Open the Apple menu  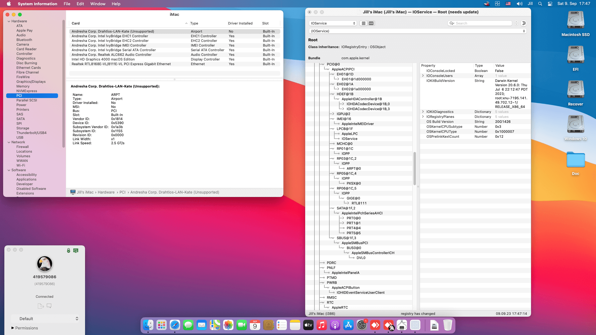[9, 4]
